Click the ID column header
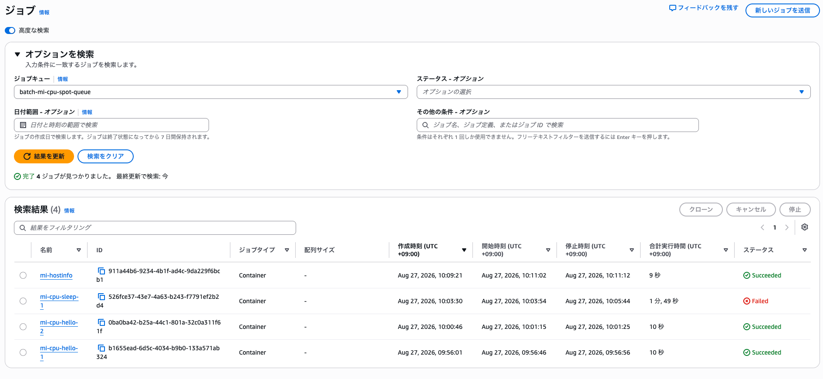This screenshot has height=379, width=823. click(x=99, y=250)
